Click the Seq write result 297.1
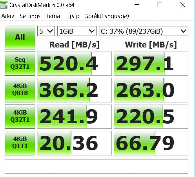The image size is (195, 177). point(151,64)
